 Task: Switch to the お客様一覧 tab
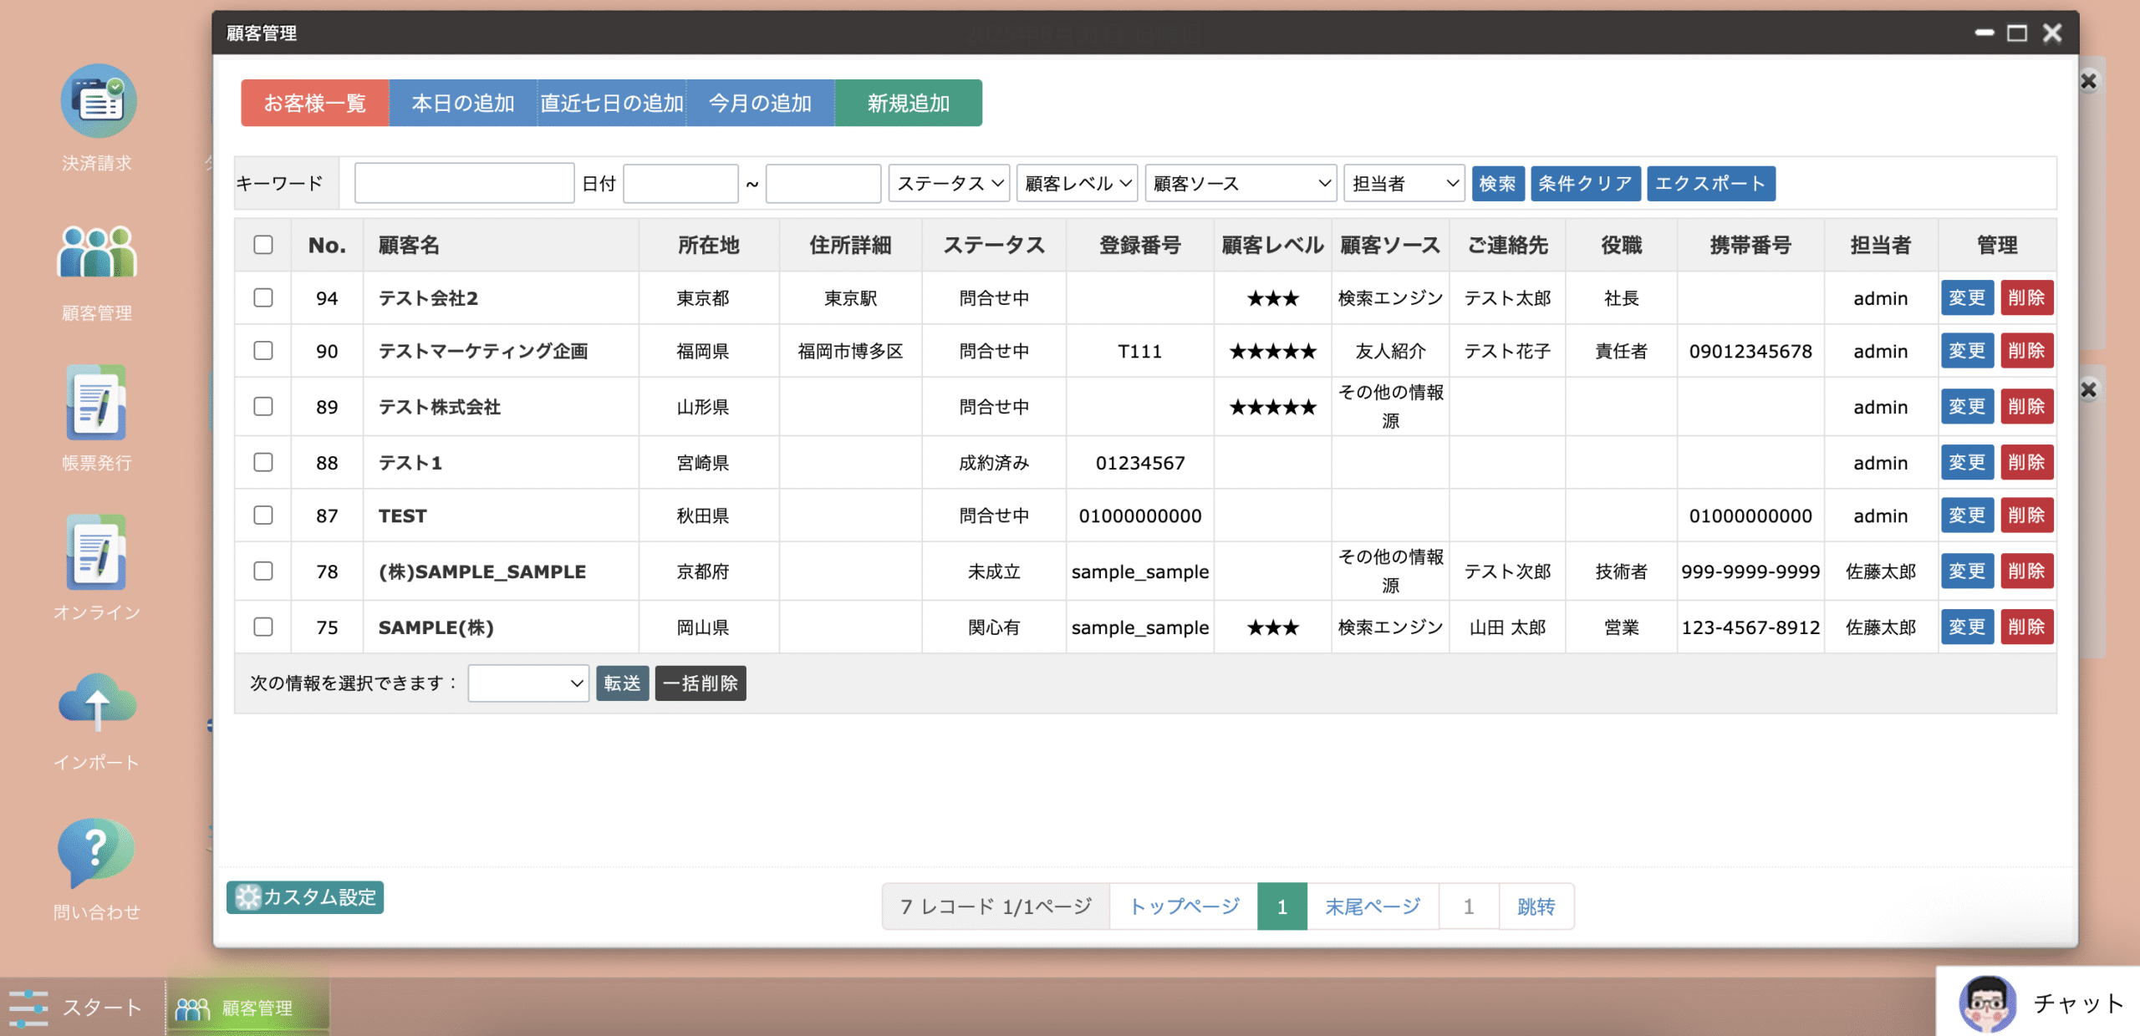point(315,103)
